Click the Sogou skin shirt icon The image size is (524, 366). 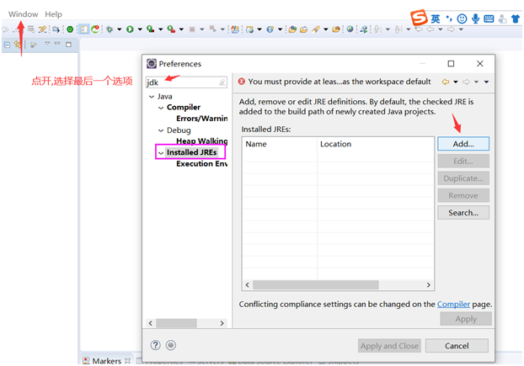tap(516, 19)
